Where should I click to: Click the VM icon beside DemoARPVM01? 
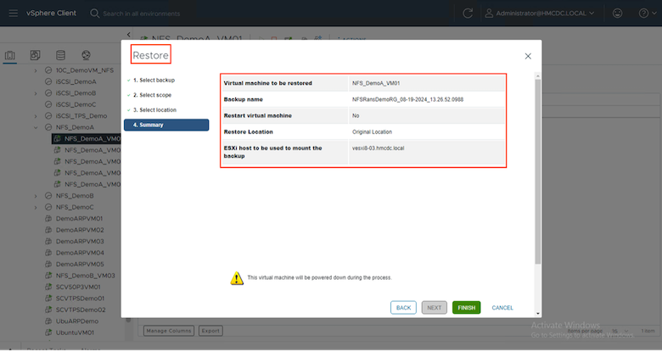[x=48, y=219]
